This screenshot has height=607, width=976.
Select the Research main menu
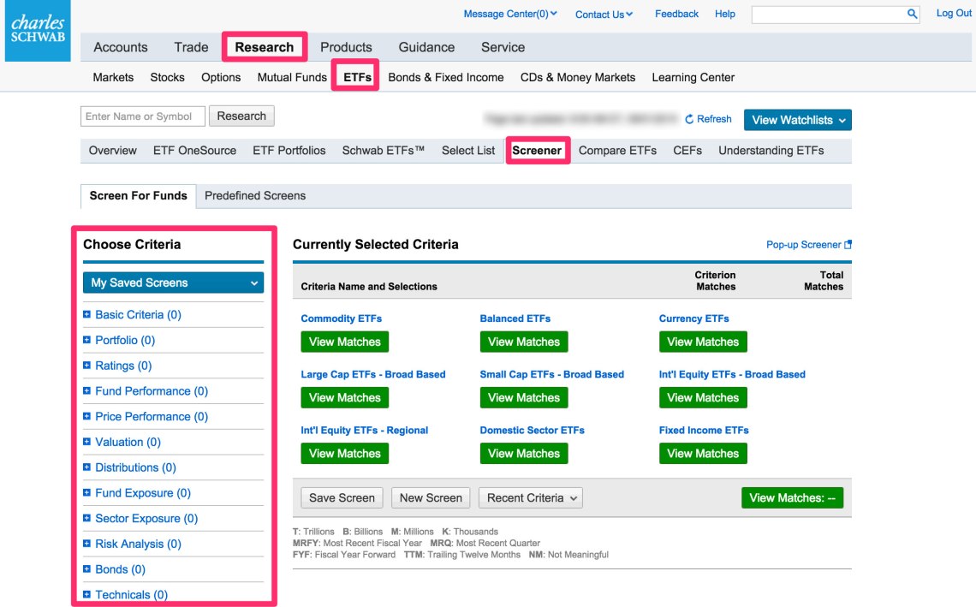click(x=265, y=47)
